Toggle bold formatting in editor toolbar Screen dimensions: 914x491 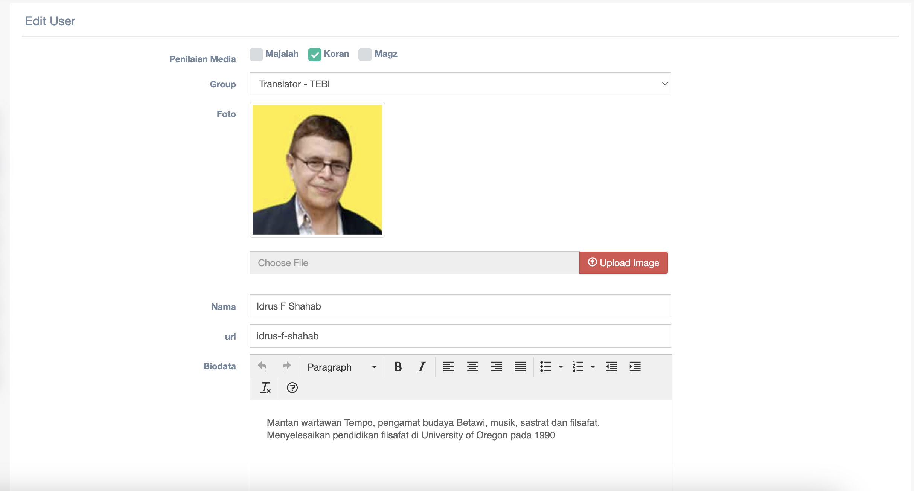tap(398, 366)
